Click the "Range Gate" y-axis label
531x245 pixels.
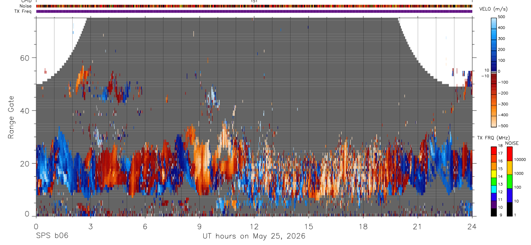[12, 117]
